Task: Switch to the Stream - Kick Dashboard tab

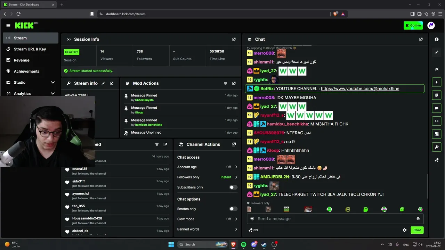Action: tap(29, 5)
